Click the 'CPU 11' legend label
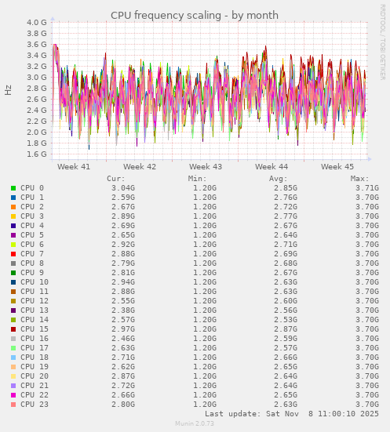Viewport: 390px width, 432px height. pos(35,292)
